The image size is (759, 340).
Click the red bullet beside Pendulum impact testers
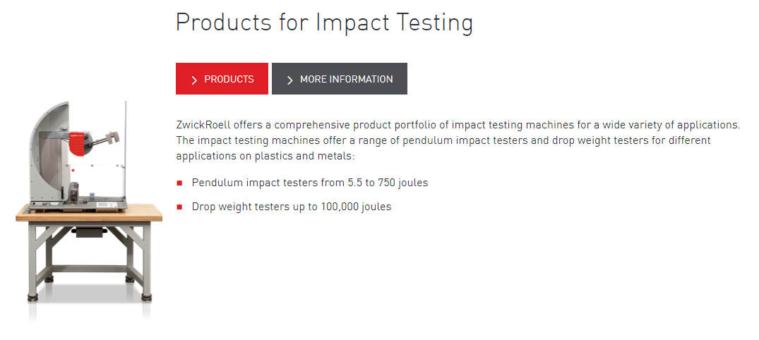point(180,183)
